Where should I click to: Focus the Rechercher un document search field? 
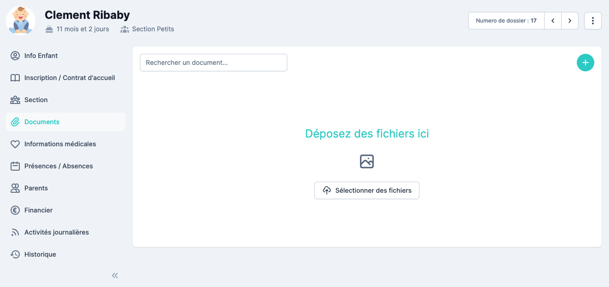pos(213,63)
